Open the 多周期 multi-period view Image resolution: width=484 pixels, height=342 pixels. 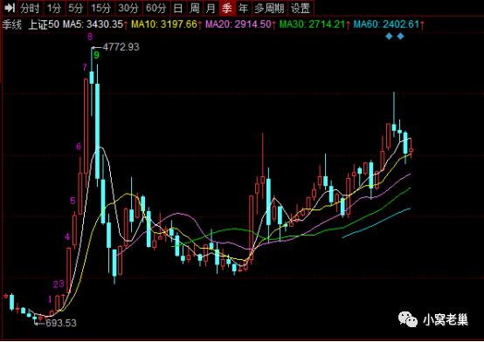[x=269, y=8]
